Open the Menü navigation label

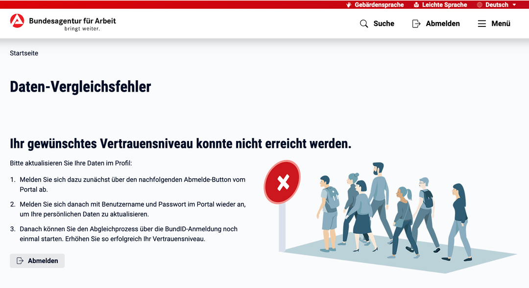(x=501, y=24)
